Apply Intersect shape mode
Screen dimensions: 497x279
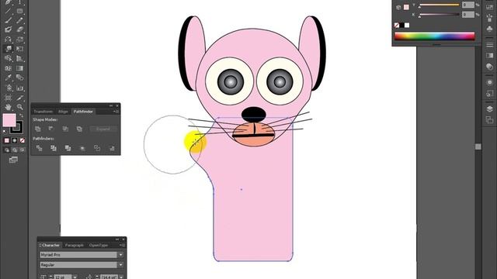[x=65, y=129]
